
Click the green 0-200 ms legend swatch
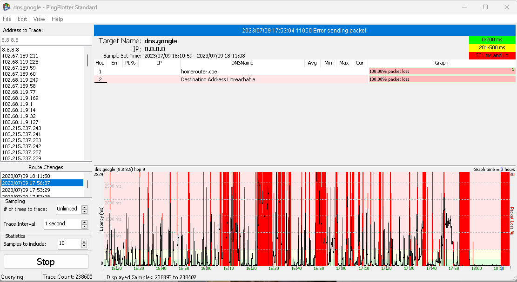(492, 40)
